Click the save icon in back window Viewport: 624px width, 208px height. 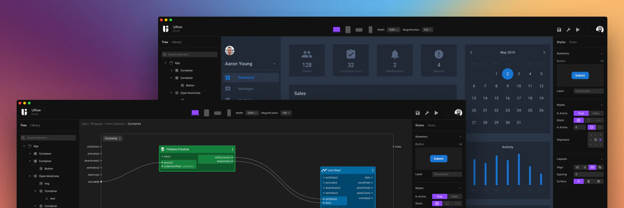click(x=559, y=30)
